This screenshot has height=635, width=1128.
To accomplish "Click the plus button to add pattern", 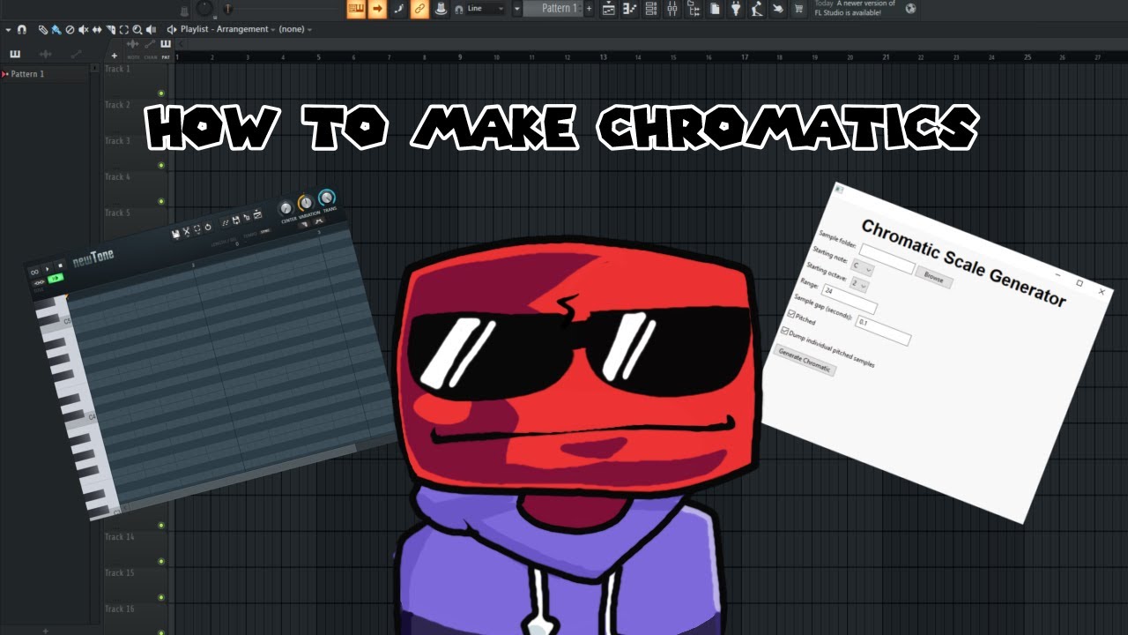I will click(x=589, y=9).
